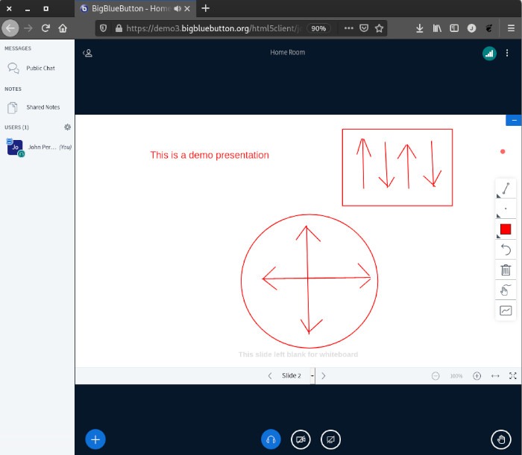Click the demo3.bigbluebutton.org URL field
Viewport: 522px width, 455px height.
tap(213, 28)
